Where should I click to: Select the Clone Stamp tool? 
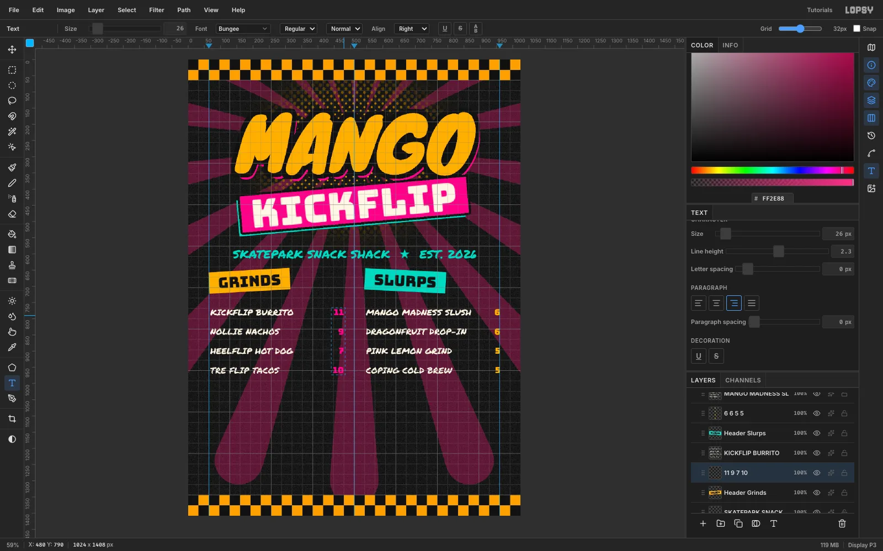coord(12,265)
